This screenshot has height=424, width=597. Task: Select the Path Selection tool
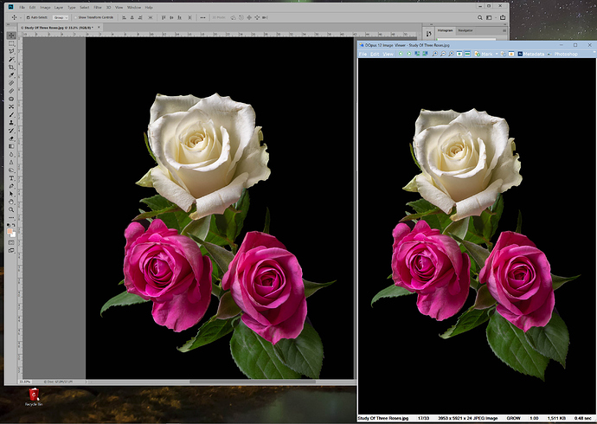point(11,194)
